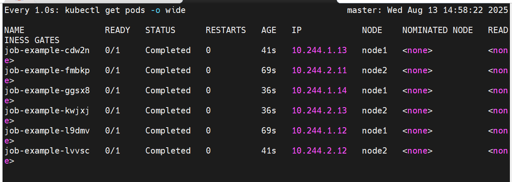Click the 69s age of job-example-fmbkp
512x182 pixels.
pyautogui.click(x=269, y=71)
